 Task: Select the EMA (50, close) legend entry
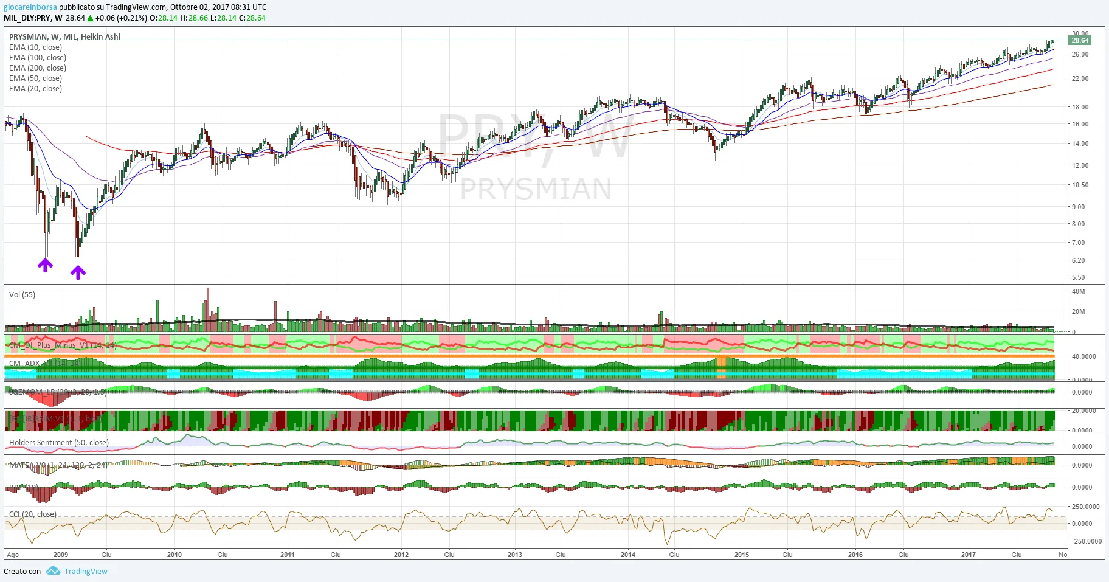(35, 78)
